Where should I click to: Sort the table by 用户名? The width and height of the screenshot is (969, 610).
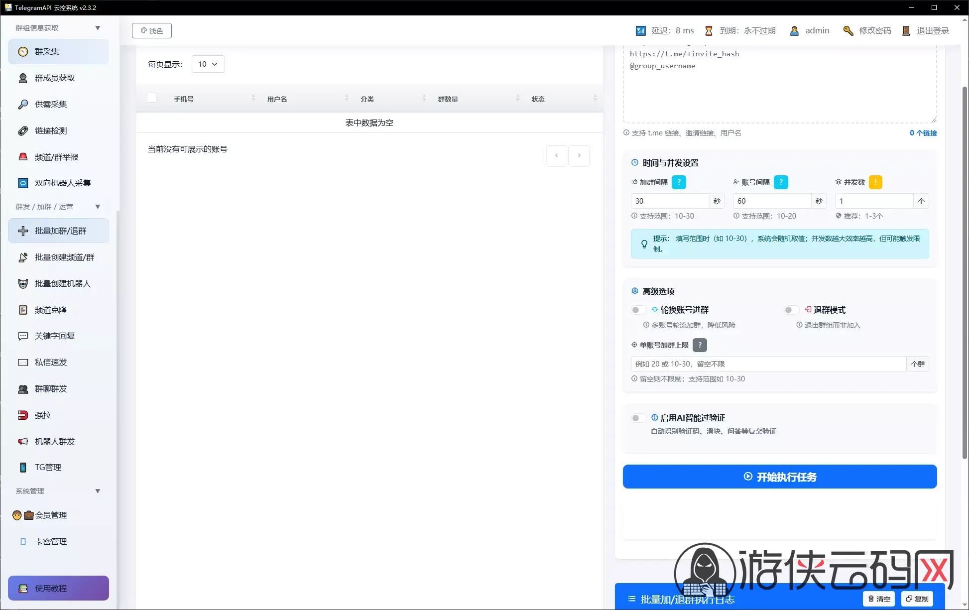(x=347, y=98)
